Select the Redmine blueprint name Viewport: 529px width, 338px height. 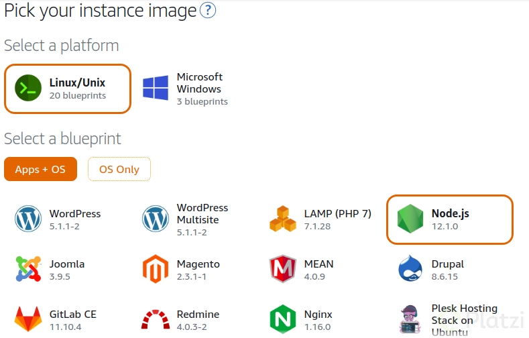click(x=198, y=314)
